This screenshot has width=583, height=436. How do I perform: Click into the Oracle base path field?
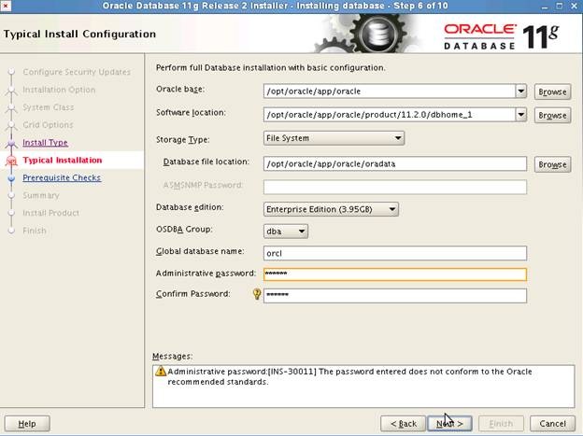(x=390, y=91)
